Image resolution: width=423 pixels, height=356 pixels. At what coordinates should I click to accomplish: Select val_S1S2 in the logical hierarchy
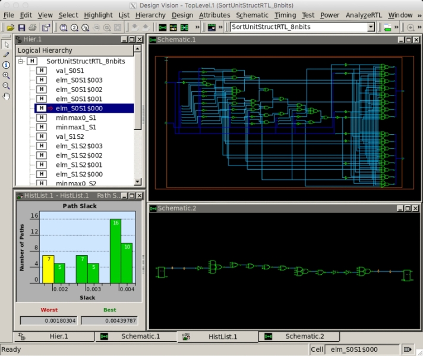(x=70, y=136)
